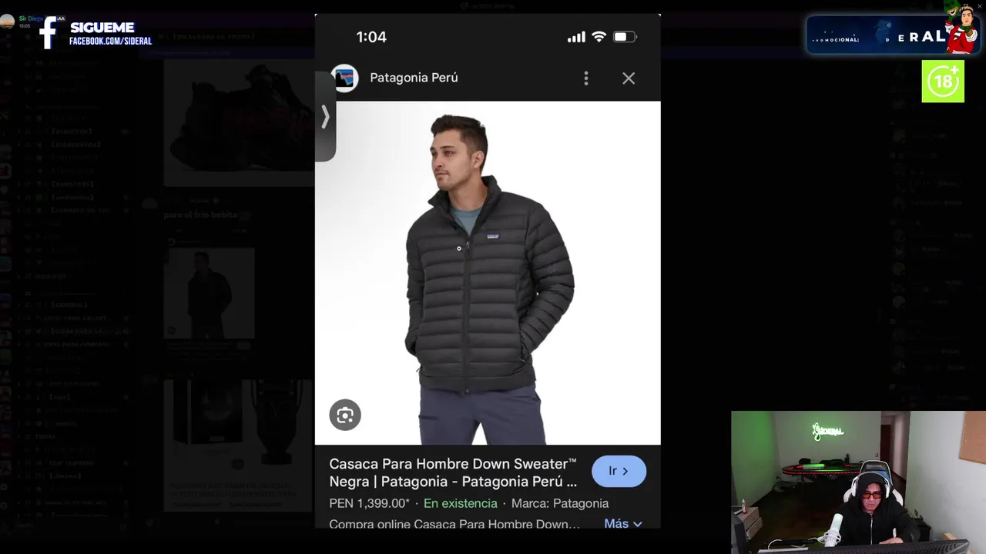Click the phone Wi-Fi status icon
This screenshot has width=986, height=554.
[599, 37]
